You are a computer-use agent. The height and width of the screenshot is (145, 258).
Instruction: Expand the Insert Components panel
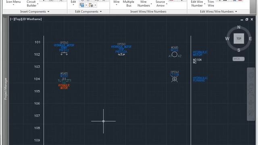[35, 12]
